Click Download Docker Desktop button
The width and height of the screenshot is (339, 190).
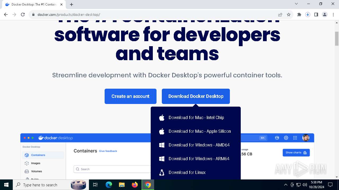click(x=196, y=96)
